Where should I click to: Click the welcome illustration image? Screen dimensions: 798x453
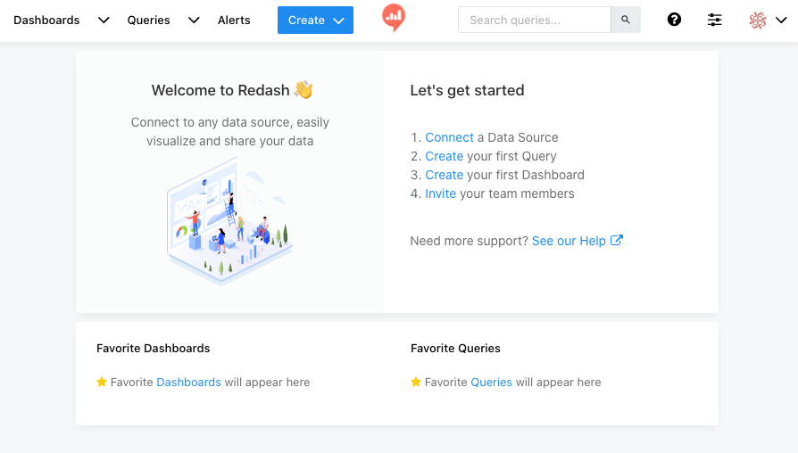click(x=230, y=221)
